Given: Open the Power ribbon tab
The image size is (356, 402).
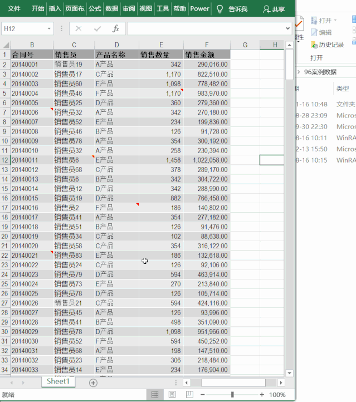Looking at the screenshot, I should (199, 9).
